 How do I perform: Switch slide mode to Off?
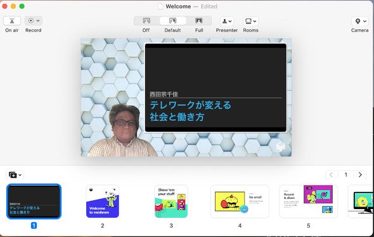146,21
